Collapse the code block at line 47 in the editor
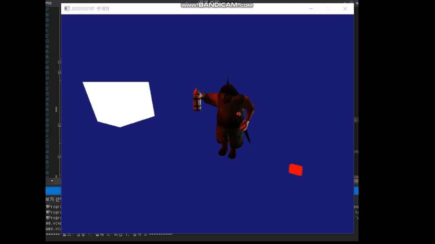The height and width of the screenshot is (244, 435). click(x=59, y=62)
